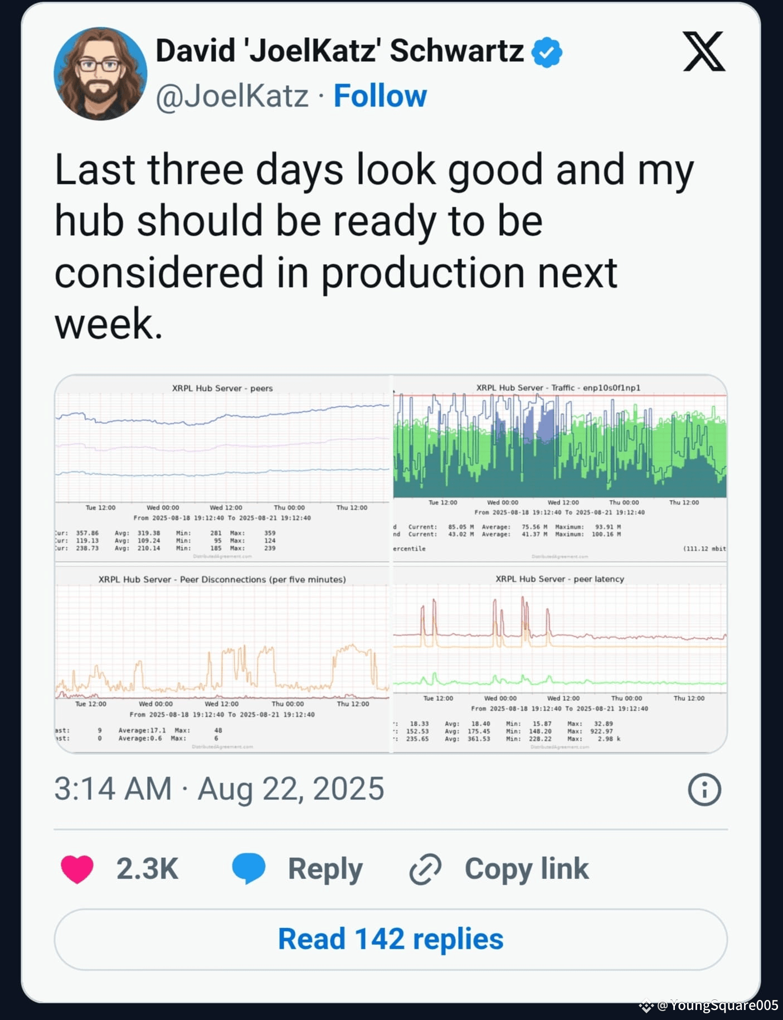The height and width of the screenshot is (1020, 783).
Task: Click the Reply text label
Action: (325, 869)
